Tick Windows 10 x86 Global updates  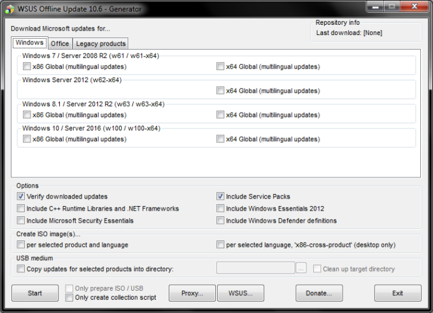pos(27,139)
